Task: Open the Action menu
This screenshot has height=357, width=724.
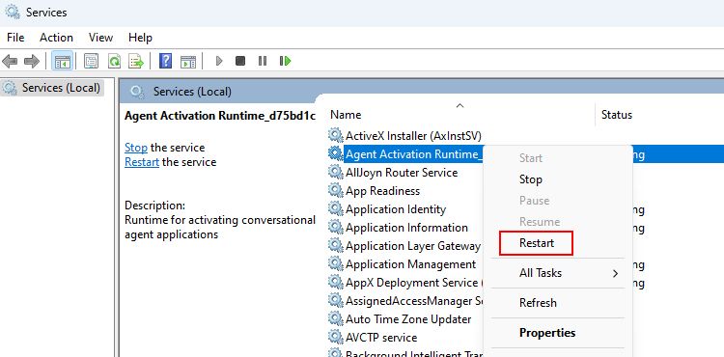Action: (x=56, y=38)
